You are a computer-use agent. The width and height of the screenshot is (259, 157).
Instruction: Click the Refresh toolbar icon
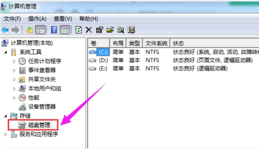pyautogui.click(x=79, y=30)
